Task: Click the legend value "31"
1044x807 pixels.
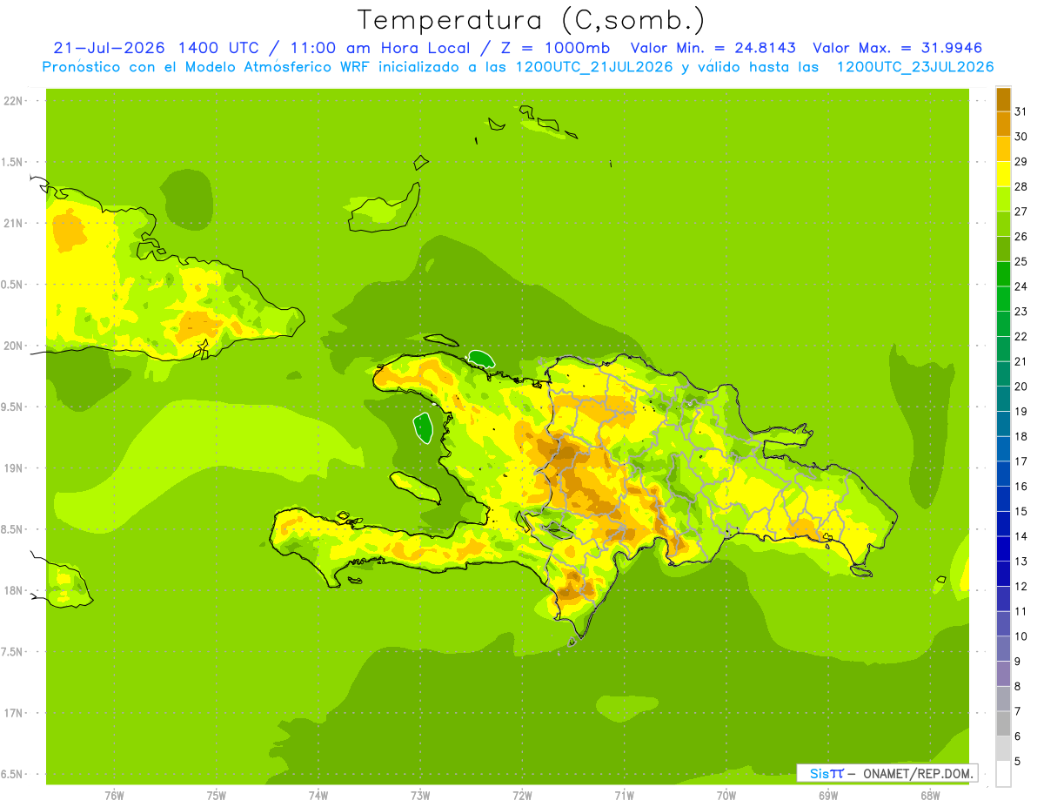Action: (x=1021, y=111)
